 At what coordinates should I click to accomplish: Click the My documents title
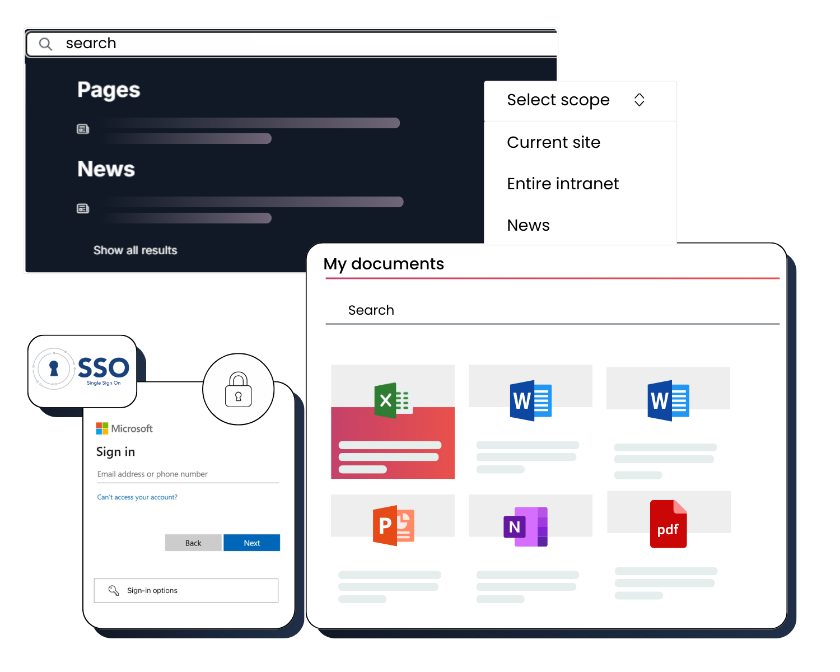click(x=384, y=264)
